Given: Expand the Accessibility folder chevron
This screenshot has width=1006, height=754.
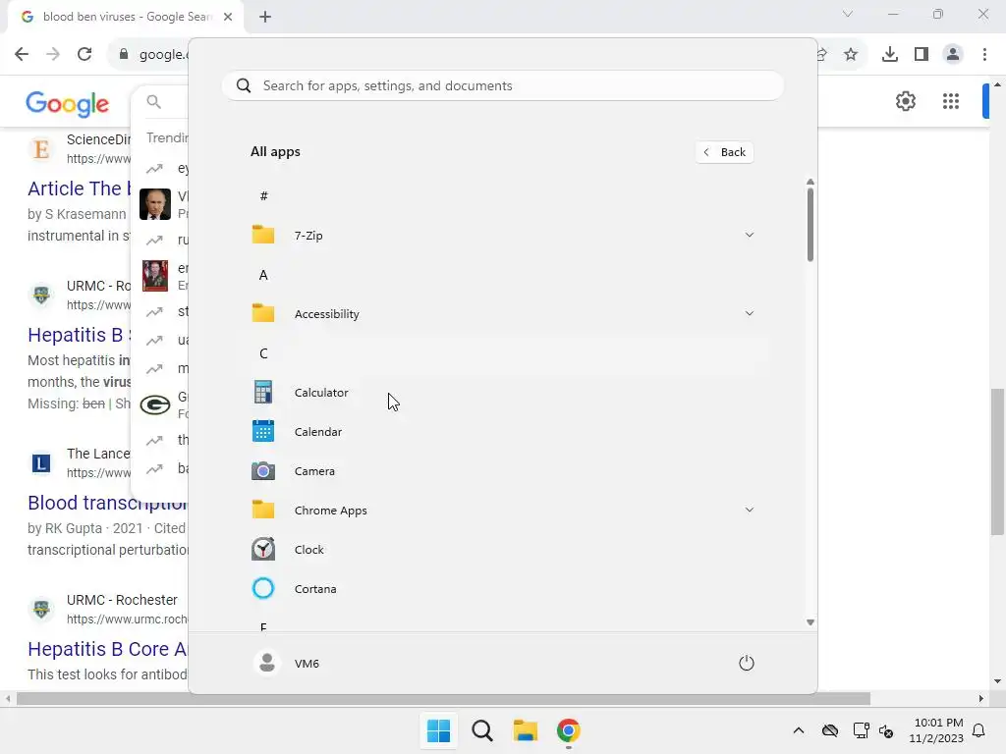Looking at the screenshot, I should (749, 313).
